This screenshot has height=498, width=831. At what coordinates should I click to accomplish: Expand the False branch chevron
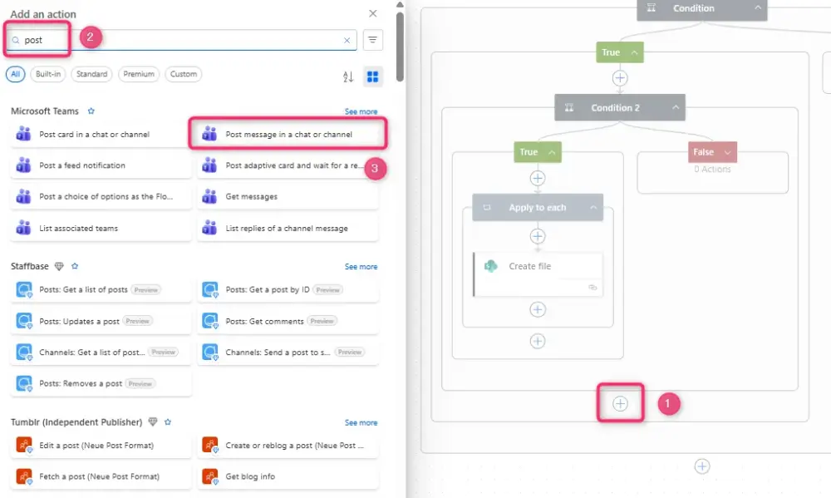coord(728,152)
